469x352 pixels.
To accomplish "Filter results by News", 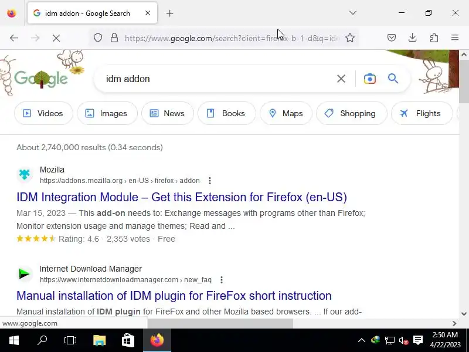I will (168, 113).
